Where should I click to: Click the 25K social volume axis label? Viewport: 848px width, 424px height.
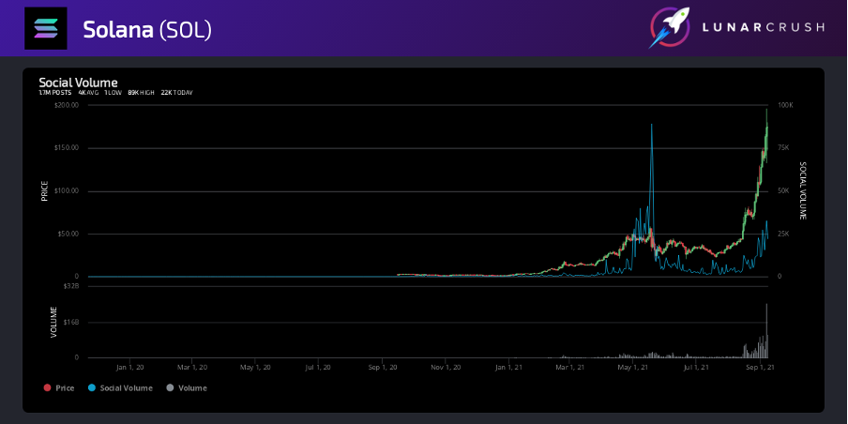tap(783, 235)
